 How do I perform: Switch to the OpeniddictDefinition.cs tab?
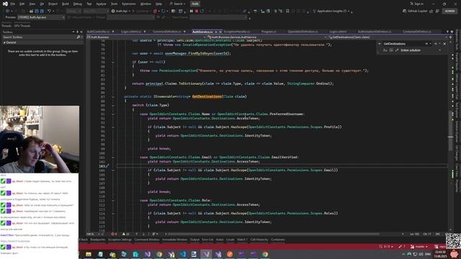303,32
